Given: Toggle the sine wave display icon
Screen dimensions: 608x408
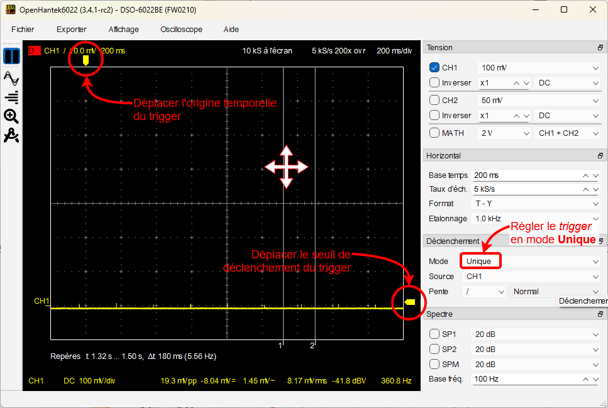Looking at the screenshot, I should [11, 79].
